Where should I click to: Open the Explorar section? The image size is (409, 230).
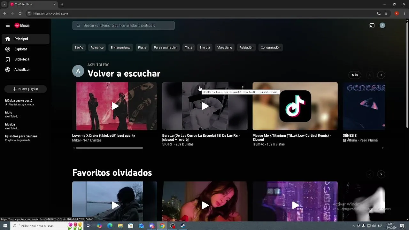click(x=26, y=49)
